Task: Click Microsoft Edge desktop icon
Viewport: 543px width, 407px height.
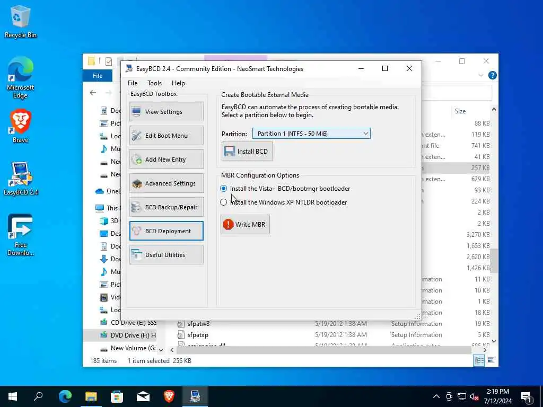Action: click(x=21, y=78)
